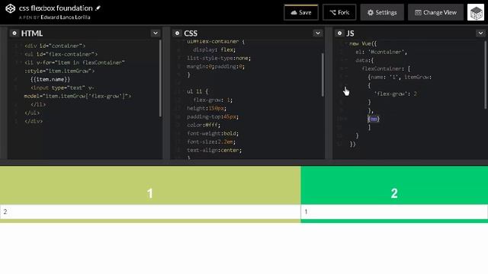Click 'flexContainer: [' line in JS
This screenshot has height=274, width=488.
point(386,68)
